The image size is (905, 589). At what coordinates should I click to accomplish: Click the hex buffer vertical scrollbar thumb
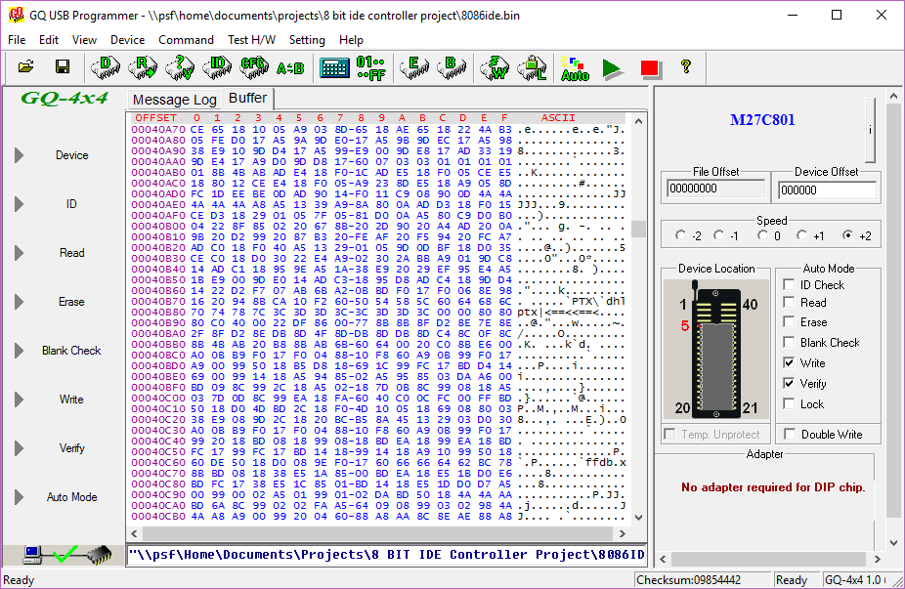[638, 229]
